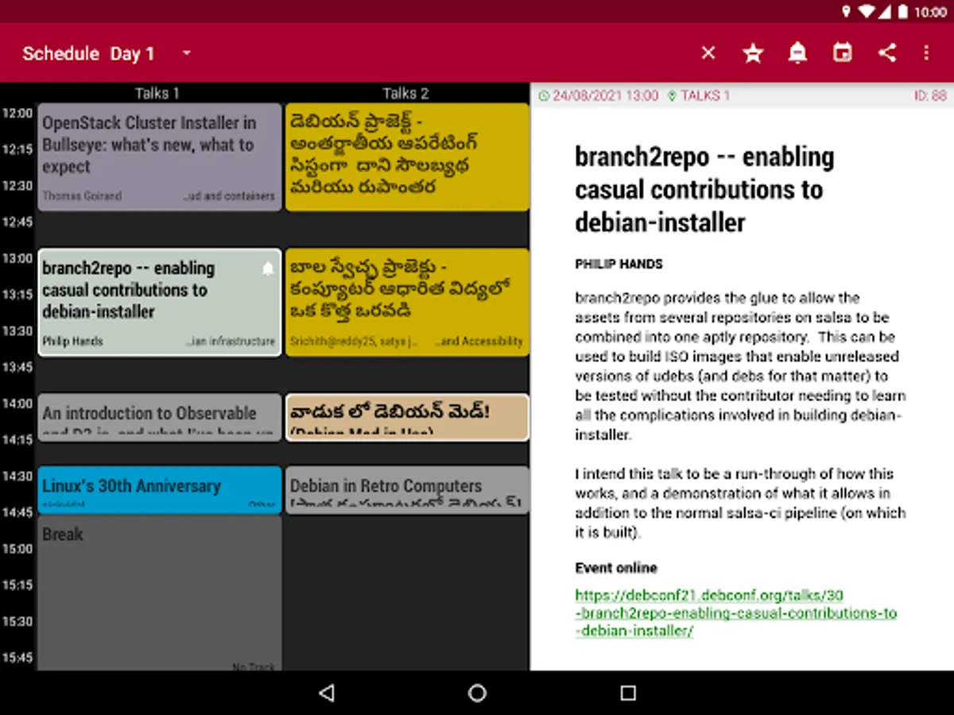Open An introduction to Observable talk
The height and width of the screenshot is (715, 954).
point(160,417)
